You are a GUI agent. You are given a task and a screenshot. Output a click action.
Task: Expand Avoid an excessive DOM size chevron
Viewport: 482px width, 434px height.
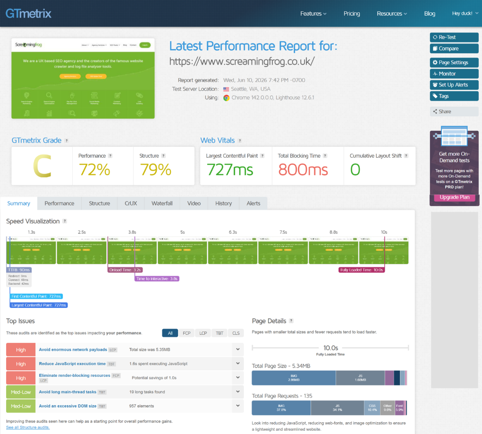237,406
